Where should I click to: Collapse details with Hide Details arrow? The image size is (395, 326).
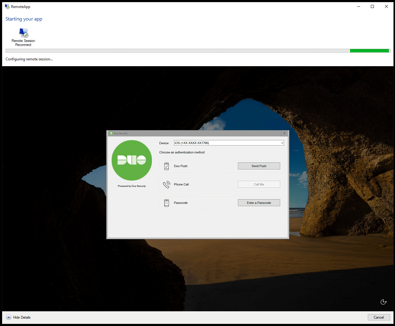9,317
